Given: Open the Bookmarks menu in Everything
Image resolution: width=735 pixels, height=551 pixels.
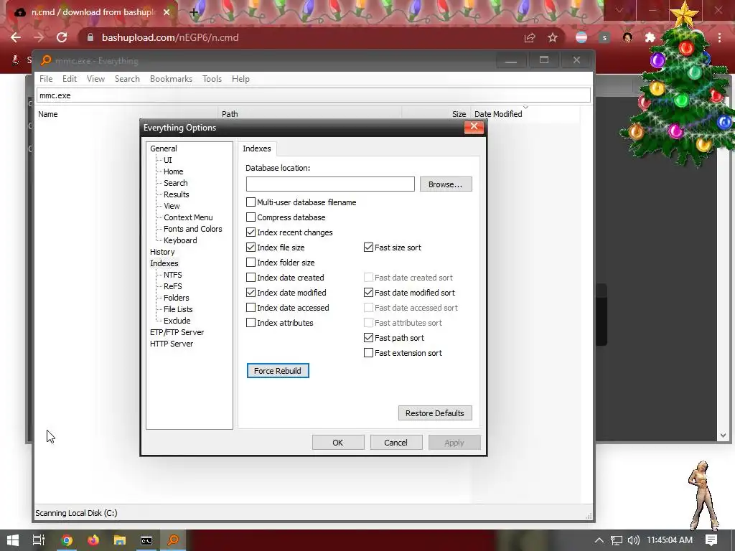Looking at the screenshot, I should 171,79.
